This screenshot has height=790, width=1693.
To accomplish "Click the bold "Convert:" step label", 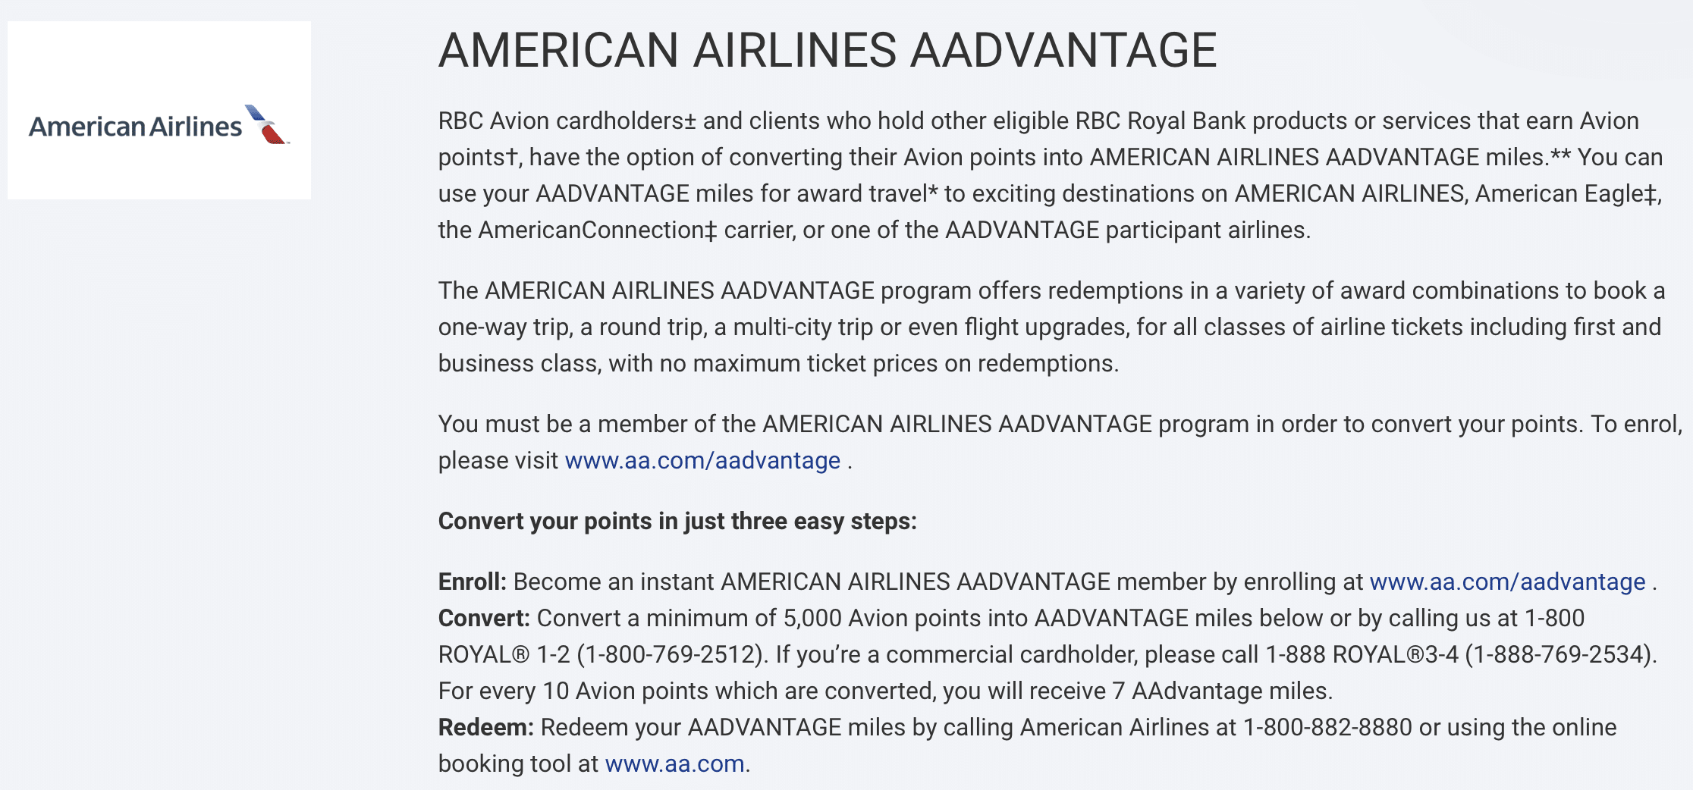I will pos(483,619).
